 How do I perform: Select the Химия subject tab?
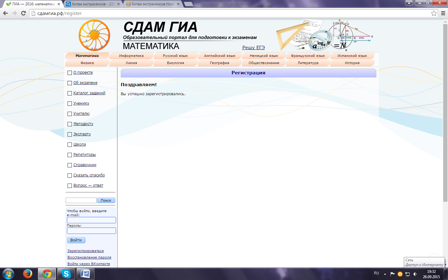(x=131, y=63)
